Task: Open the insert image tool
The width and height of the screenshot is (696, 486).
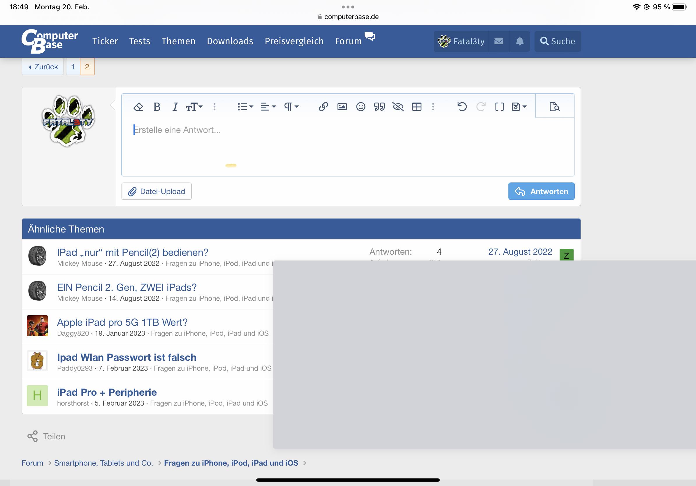Action: (x=342, y=107)
